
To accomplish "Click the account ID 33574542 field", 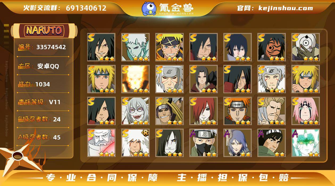I will click(x=43, y=47).
